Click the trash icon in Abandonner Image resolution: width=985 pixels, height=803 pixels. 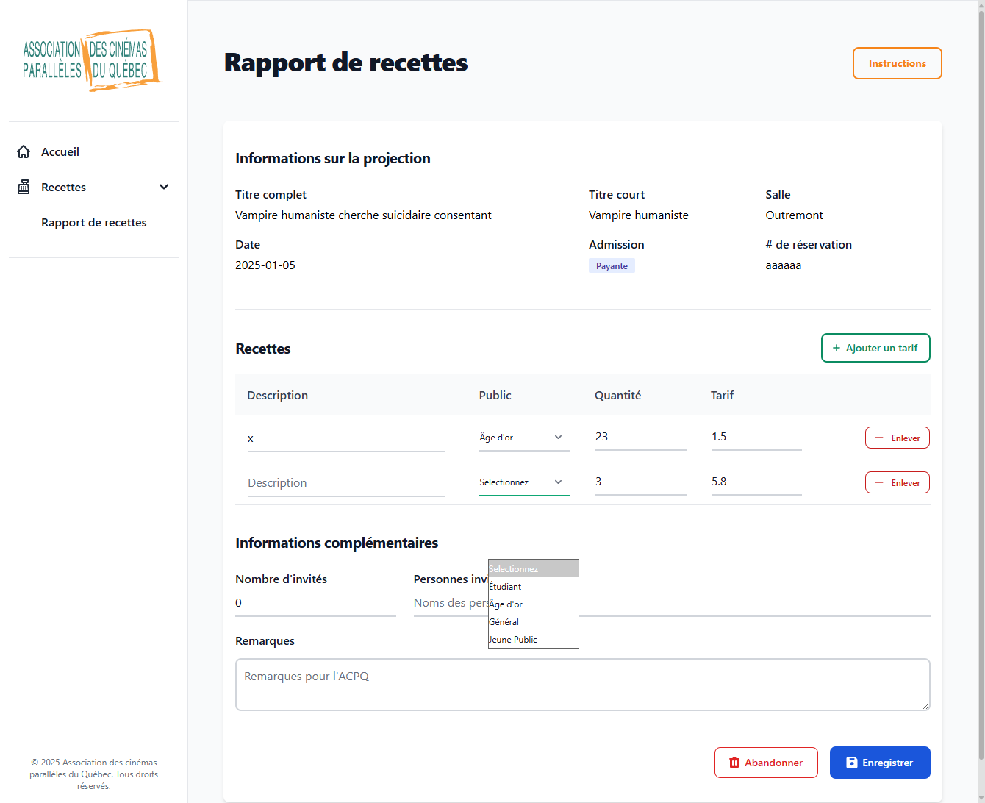[734, 763]
